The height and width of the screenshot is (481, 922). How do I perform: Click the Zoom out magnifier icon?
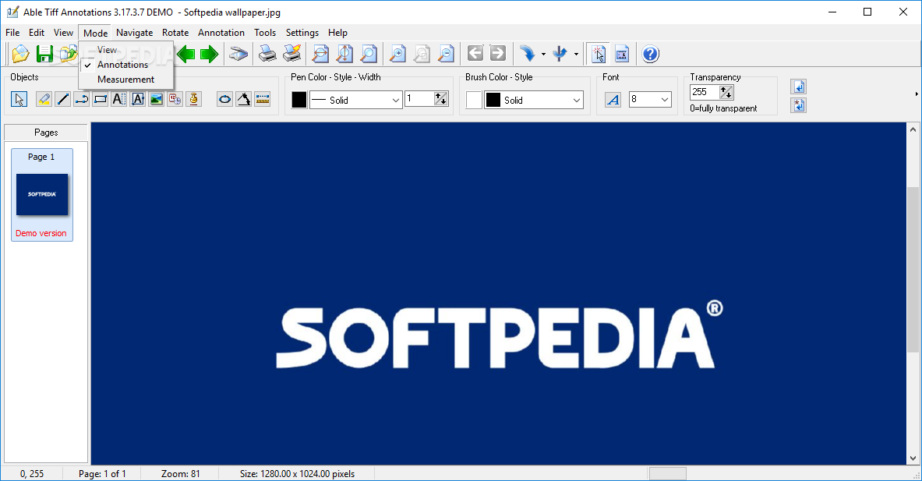(x=447, y=54)
